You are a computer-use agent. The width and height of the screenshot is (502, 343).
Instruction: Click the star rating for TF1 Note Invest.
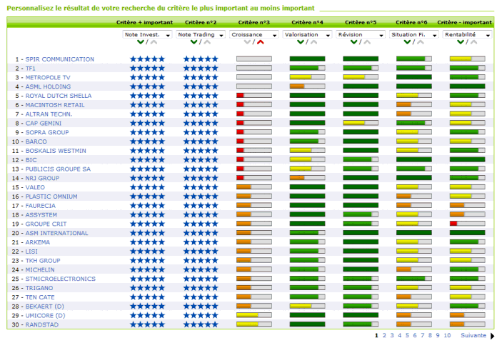click(147, 68)
